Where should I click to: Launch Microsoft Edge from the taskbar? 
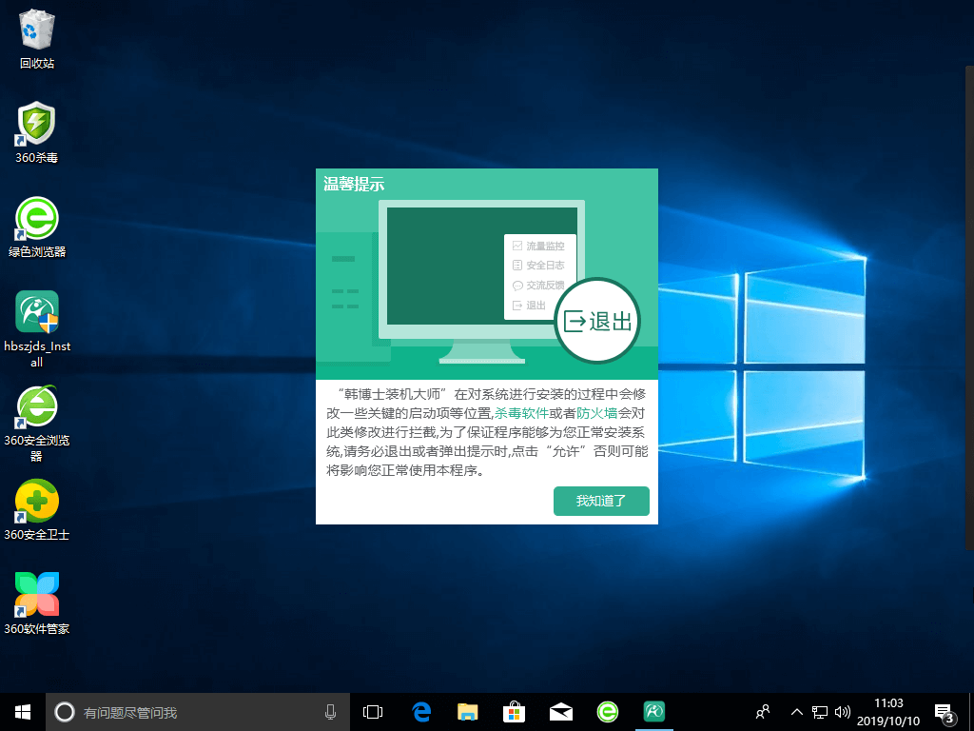[419, 711]
